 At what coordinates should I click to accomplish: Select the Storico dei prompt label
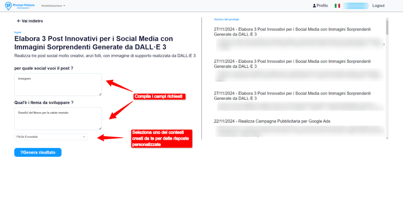pyautogui.click(x=226, y=19)
